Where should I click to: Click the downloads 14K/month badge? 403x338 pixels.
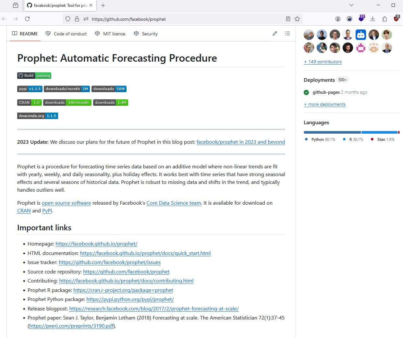click(x=67, y=103)
